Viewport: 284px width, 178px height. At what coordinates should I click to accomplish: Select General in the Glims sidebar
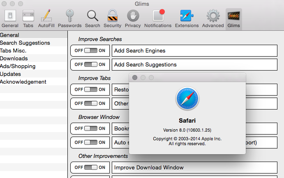point(34,35)
